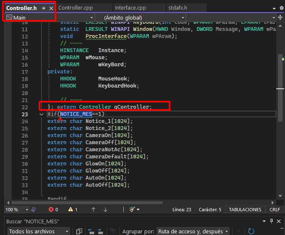Click the CRLF line ending setting
The width and height of the screenshot is (285, 235).
click(x=275, y=210)
